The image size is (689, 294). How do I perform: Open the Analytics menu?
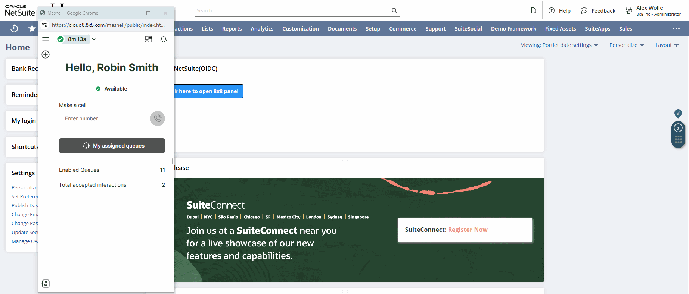262,29
